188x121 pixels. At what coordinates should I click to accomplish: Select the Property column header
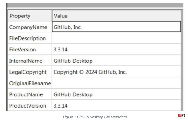pyautogui.click(x=30, y=16)
